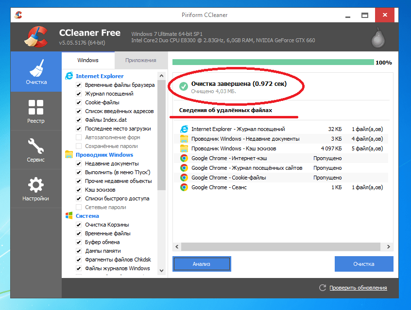
Task: Toggle the Cookie-файлы checkbox under Internet Explorer
Action: (79, 102)
